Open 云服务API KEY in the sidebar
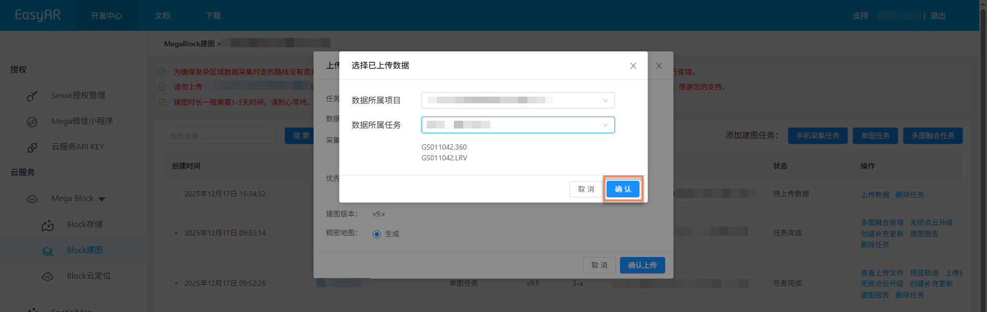The width and height of the screenshot is (987, 312). [x=78, y=147]
